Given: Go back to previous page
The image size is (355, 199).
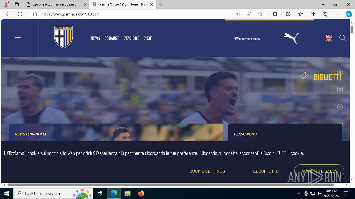Looking at the screenshot, I should tap(8, 14).
